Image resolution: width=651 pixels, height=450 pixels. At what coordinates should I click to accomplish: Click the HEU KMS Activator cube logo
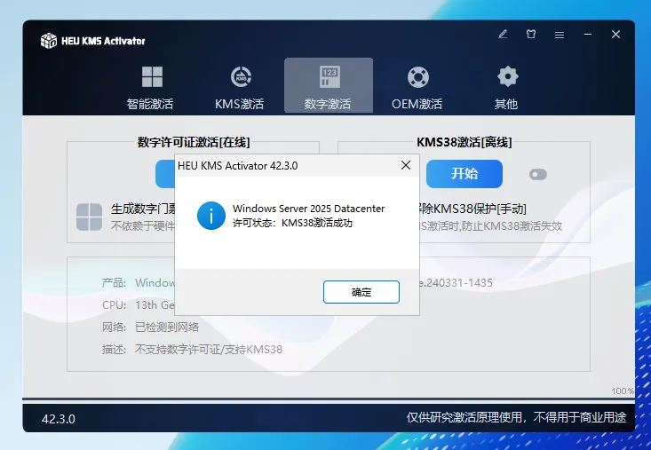[49, 41]
